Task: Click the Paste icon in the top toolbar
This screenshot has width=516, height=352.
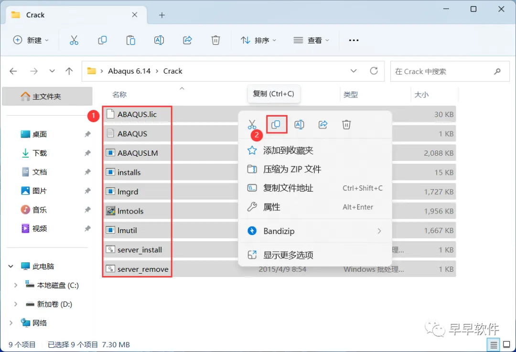Action: (x=130, y=40)
